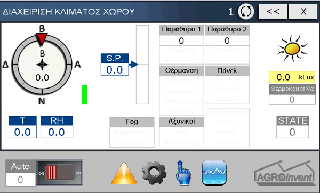
Task: Open settings with the gear icon
Action: [154, 173]
